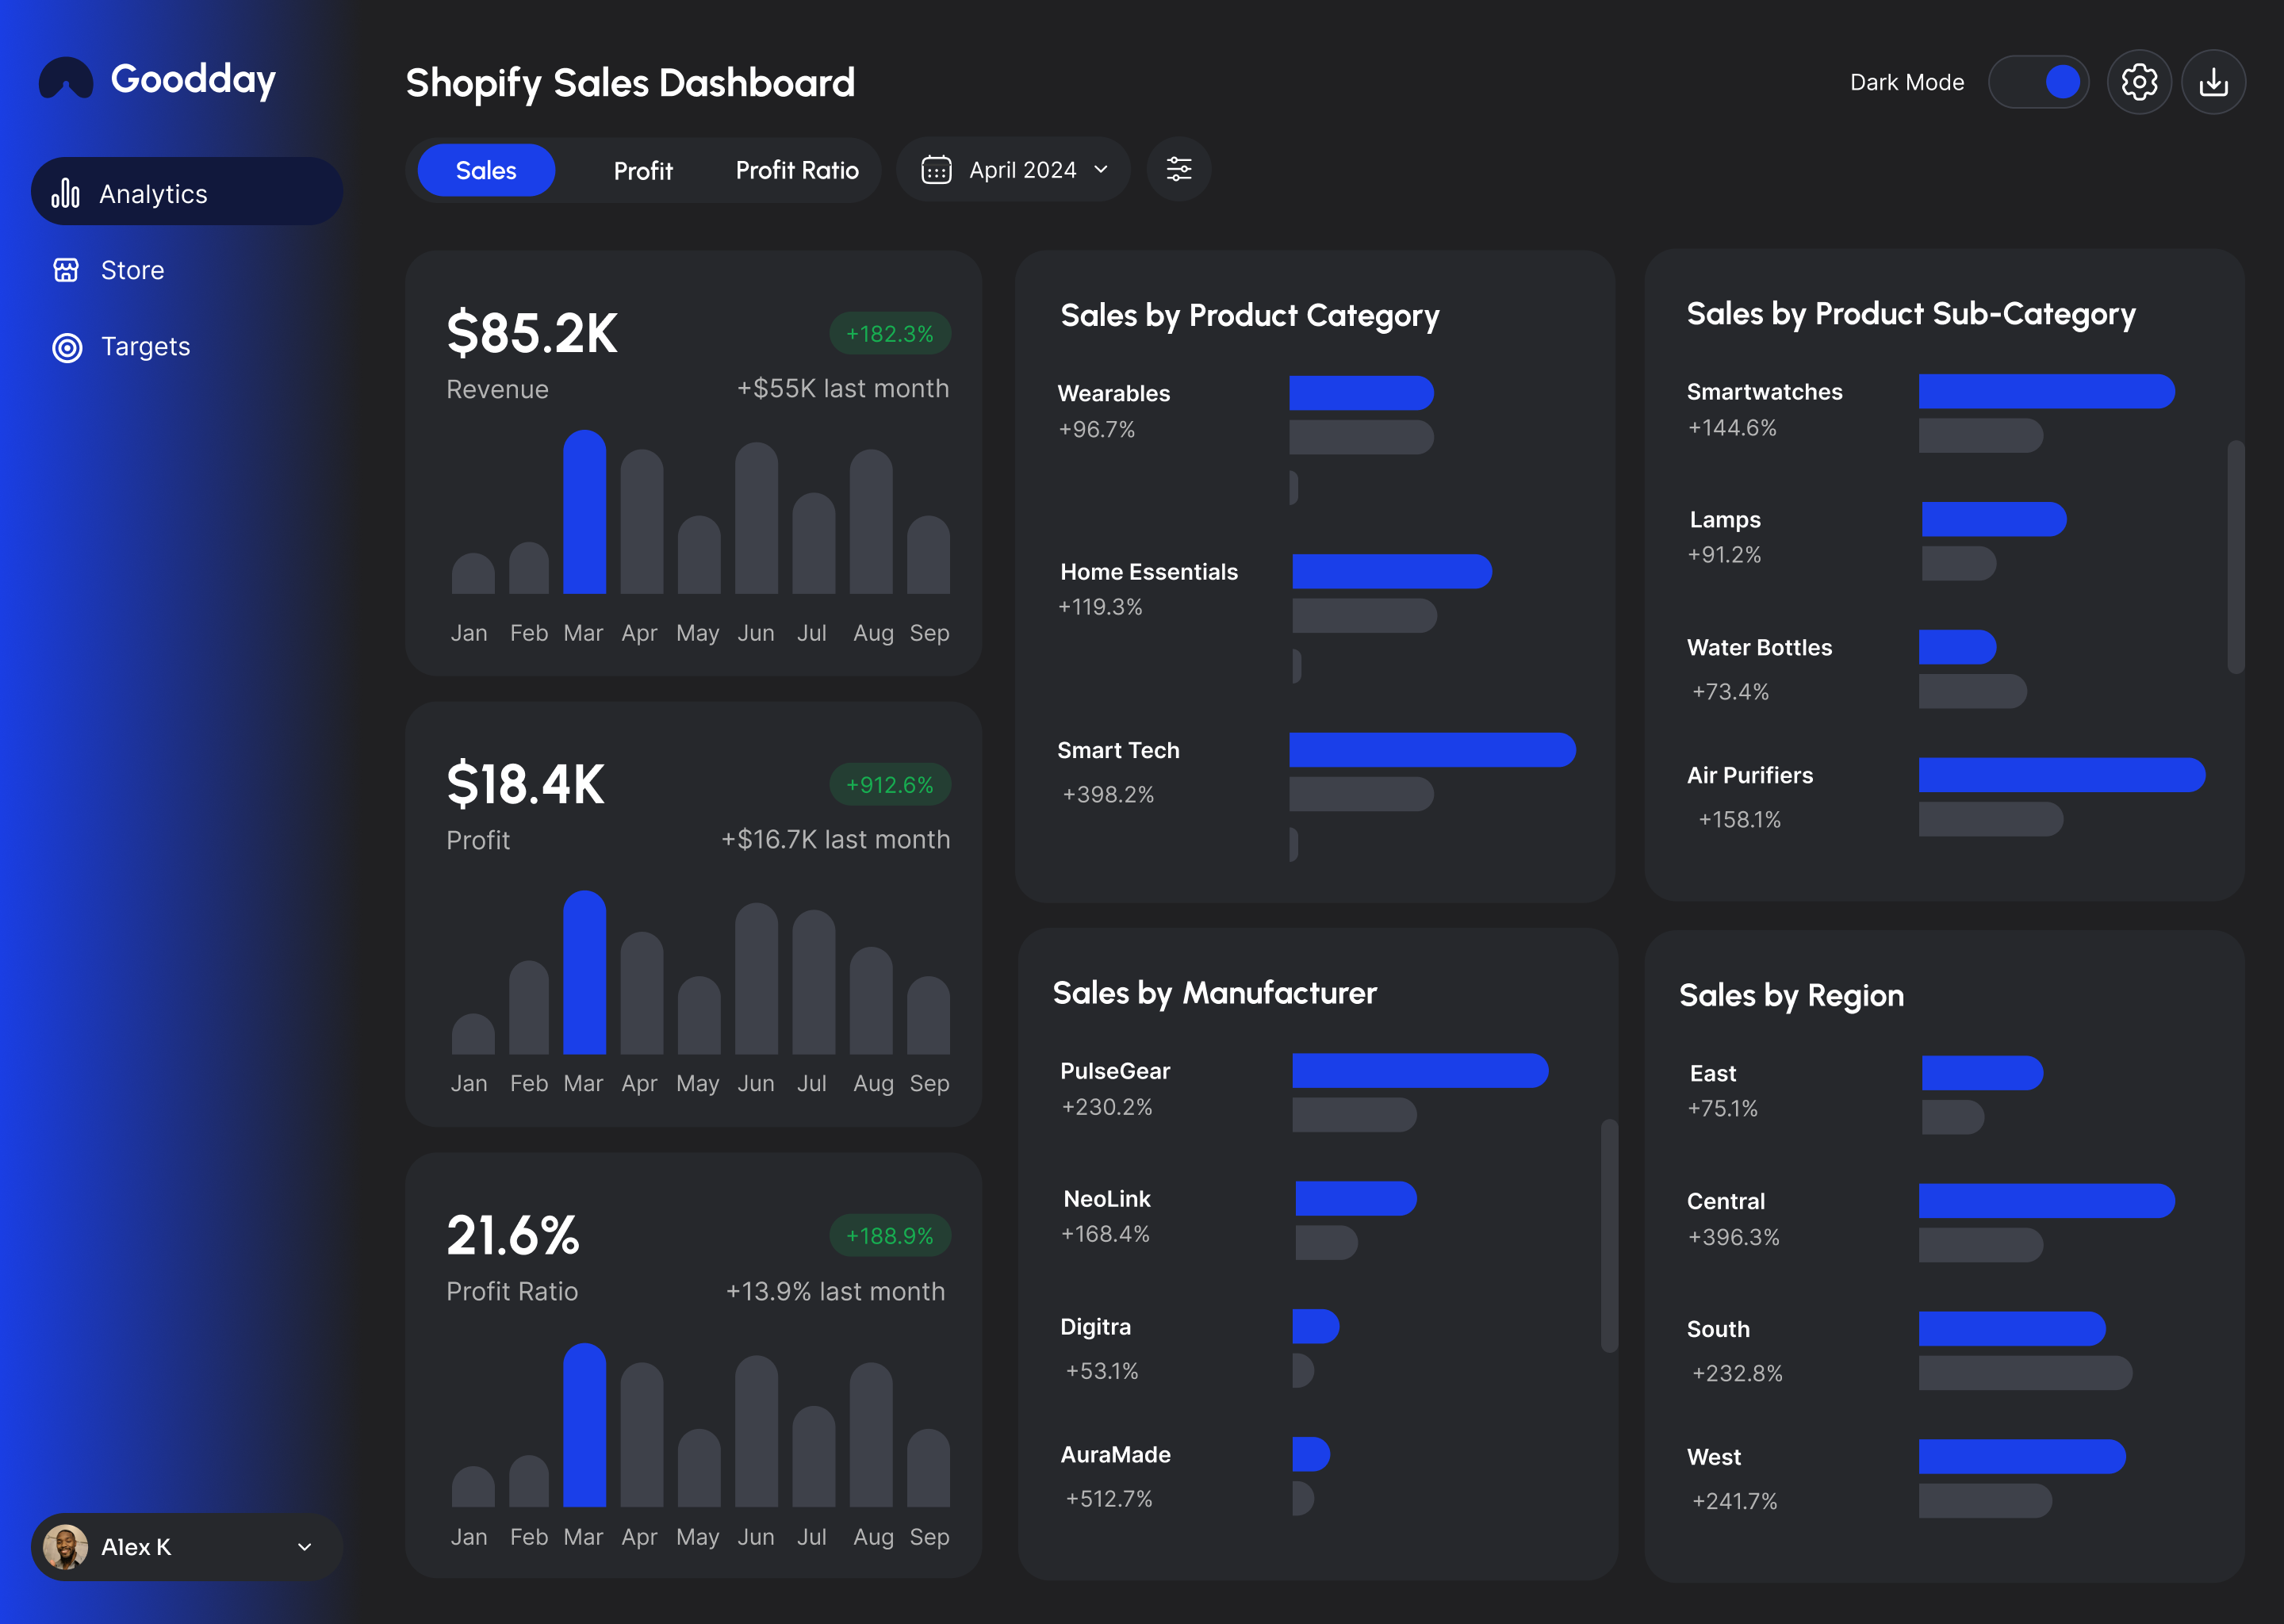Click the Store shop icon
Viewport: 2284px width, 1624px height.
(66, 270)
